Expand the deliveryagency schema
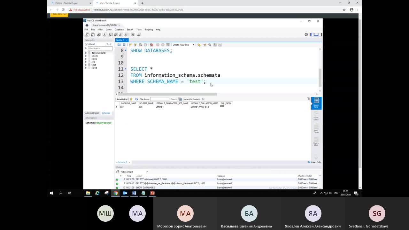Viewport: 409px width, 230px height. (86, 53)
